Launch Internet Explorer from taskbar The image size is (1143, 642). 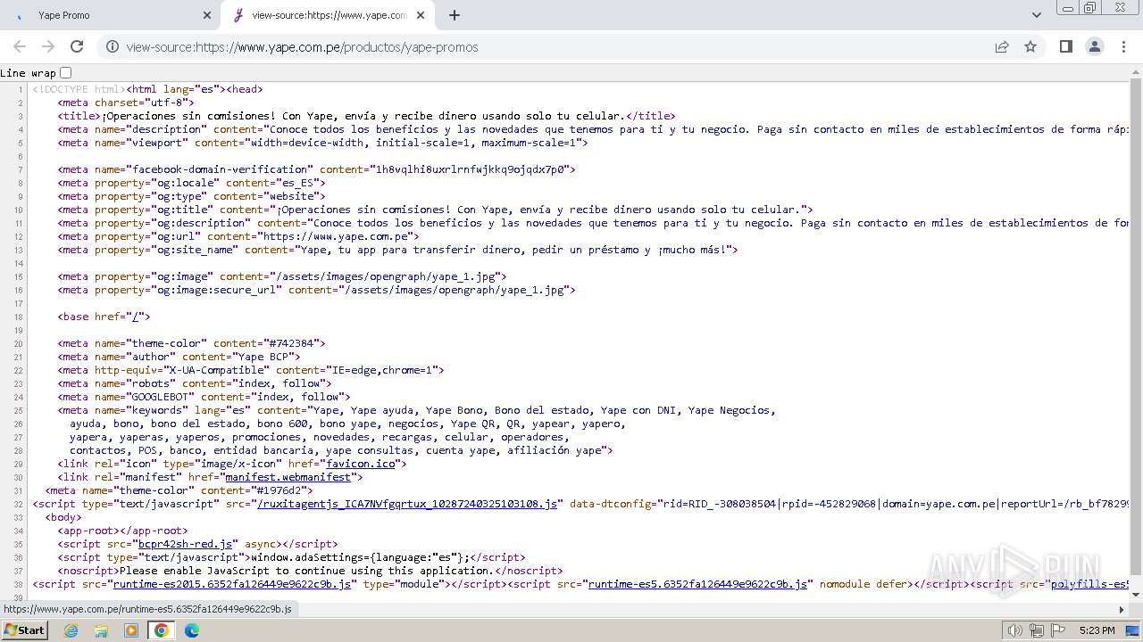pyautogui.click(x=71, y=630)
